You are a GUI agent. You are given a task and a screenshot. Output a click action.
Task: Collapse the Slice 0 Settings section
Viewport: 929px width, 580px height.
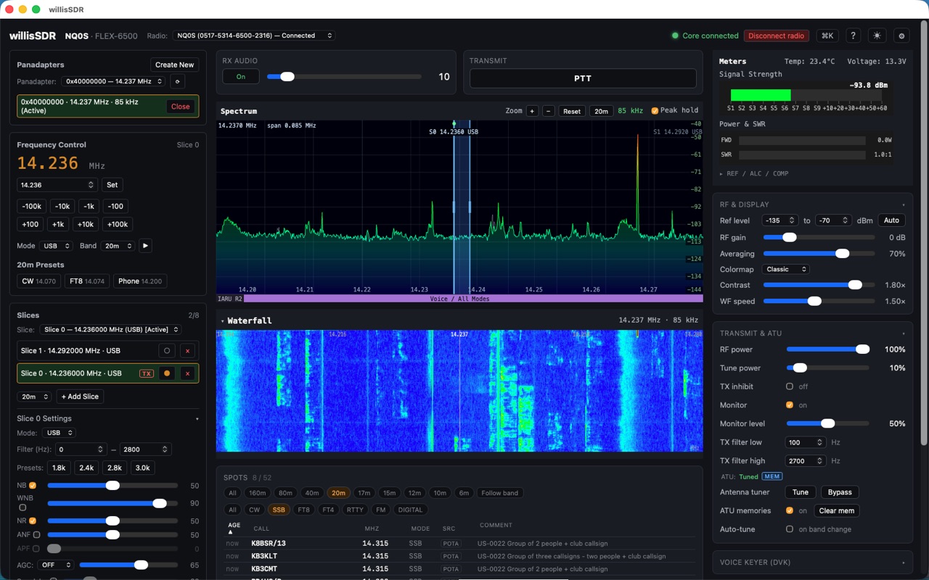197,418
